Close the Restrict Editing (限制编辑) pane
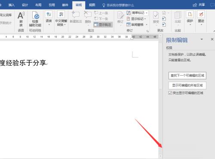 pos(212,39)
